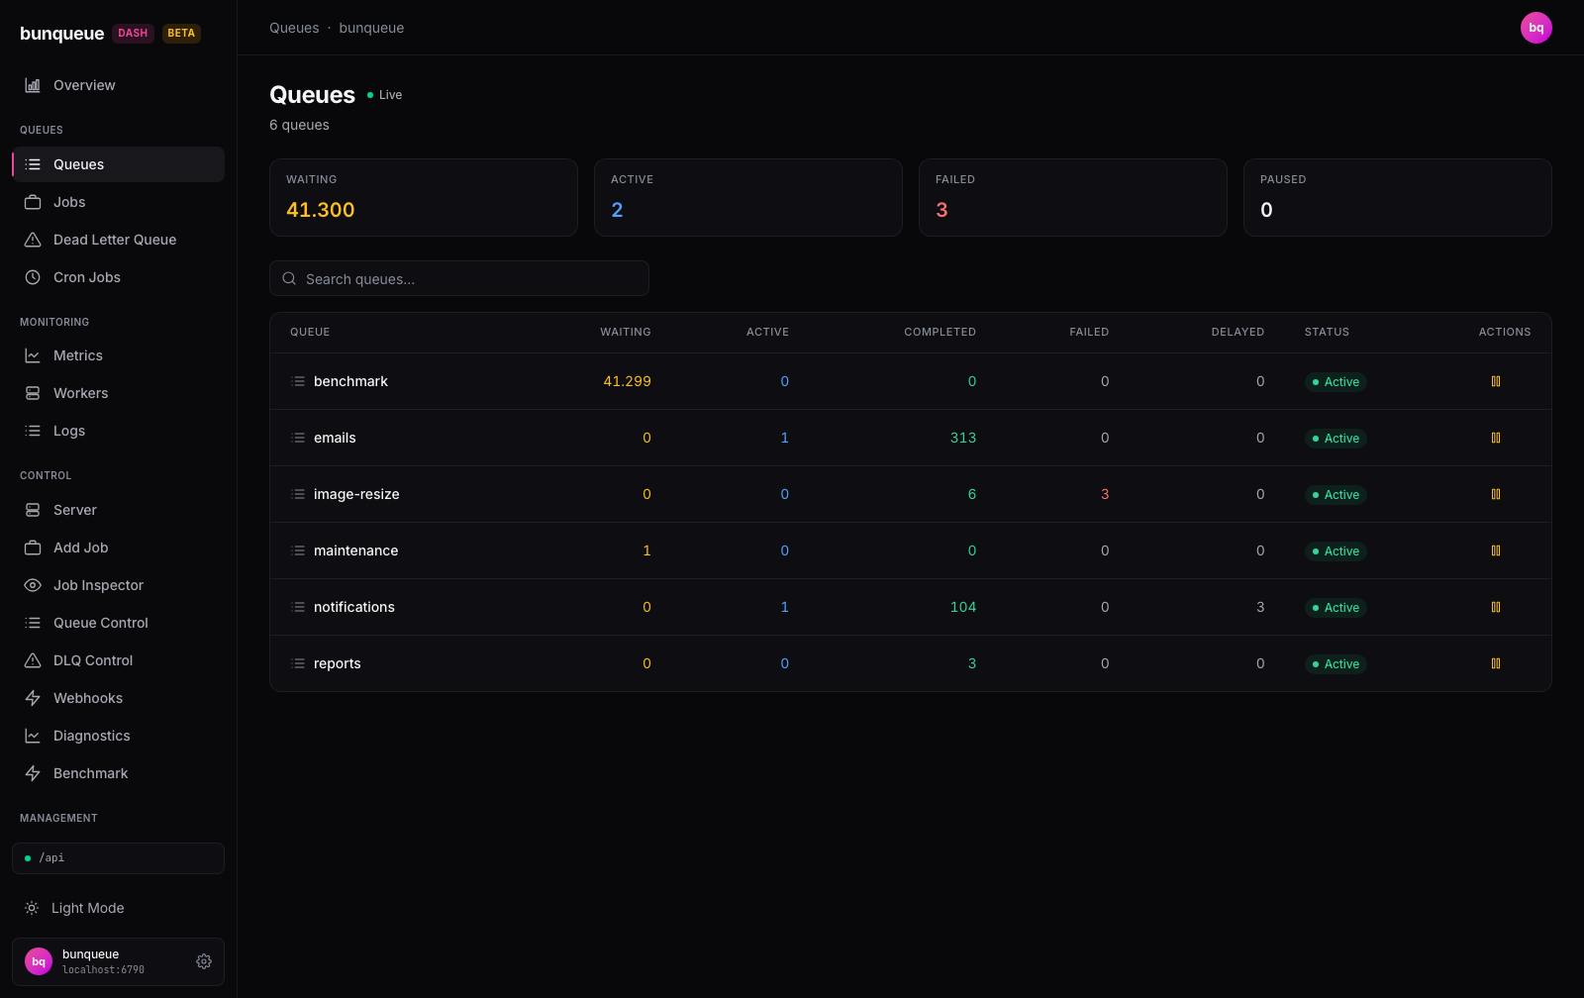Pause the image-resize queue
This screenshot has width=1584, height=998.
[1496, 494]
